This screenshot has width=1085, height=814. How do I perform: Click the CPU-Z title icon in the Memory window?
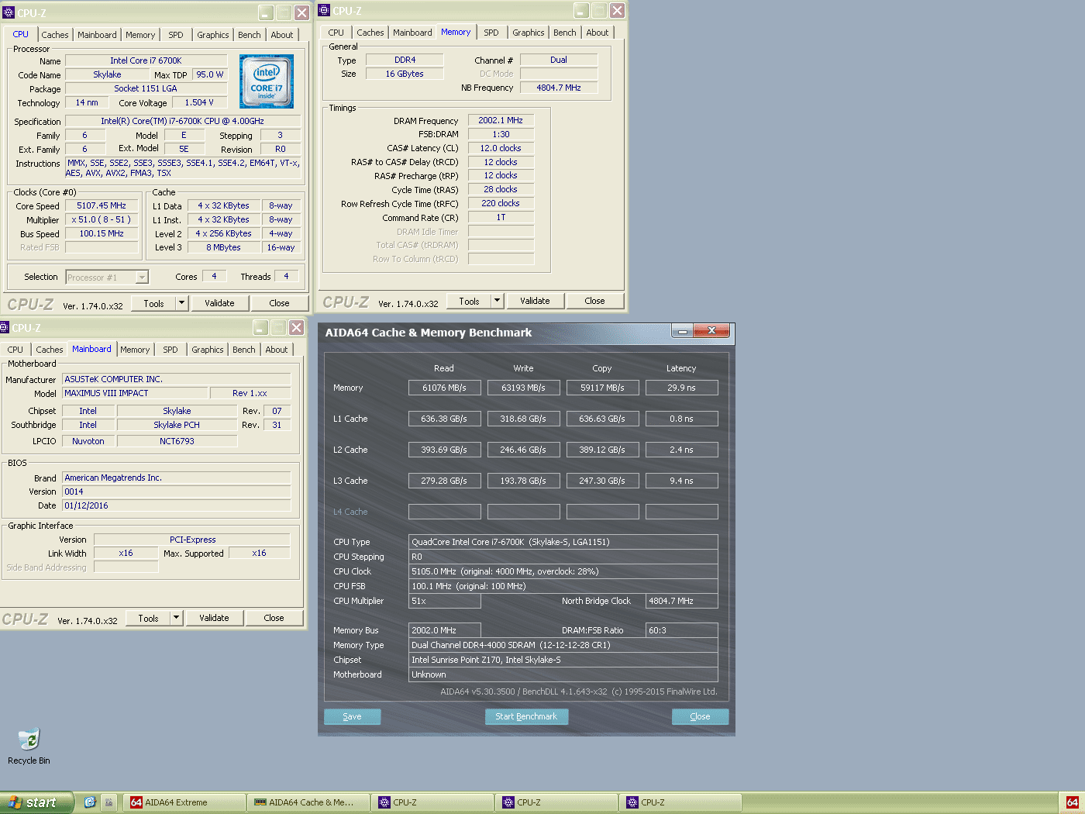pos(324,10)
